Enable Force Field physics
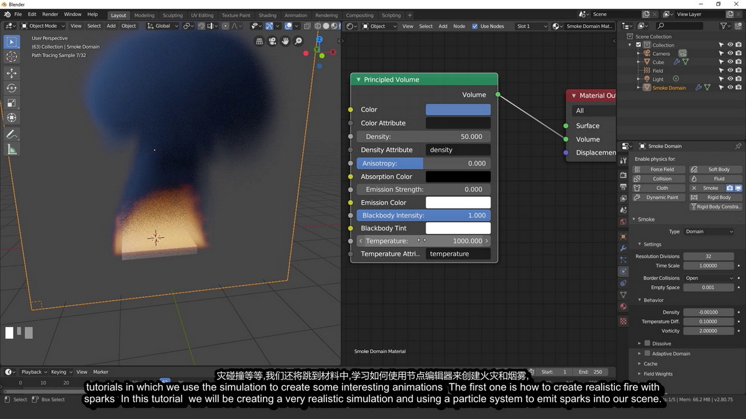Screen dimensions: 746x419 [658, 169]
